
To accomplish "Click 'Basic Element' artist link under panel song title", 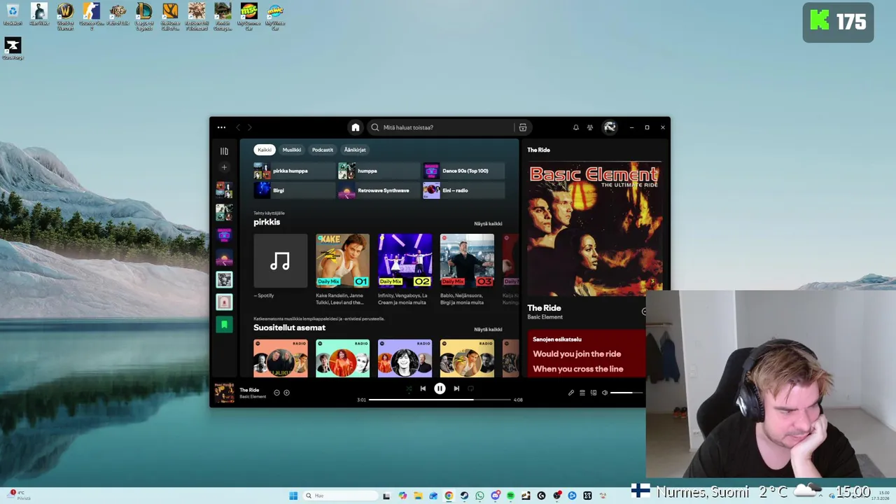I will (x=545, y=317).
